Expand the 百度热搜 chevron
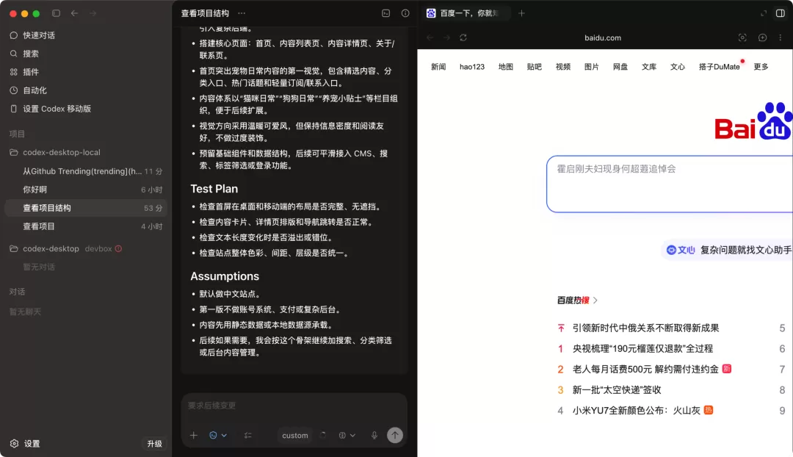Viewport: 793px width, 457px height. (x=595, y=300)
